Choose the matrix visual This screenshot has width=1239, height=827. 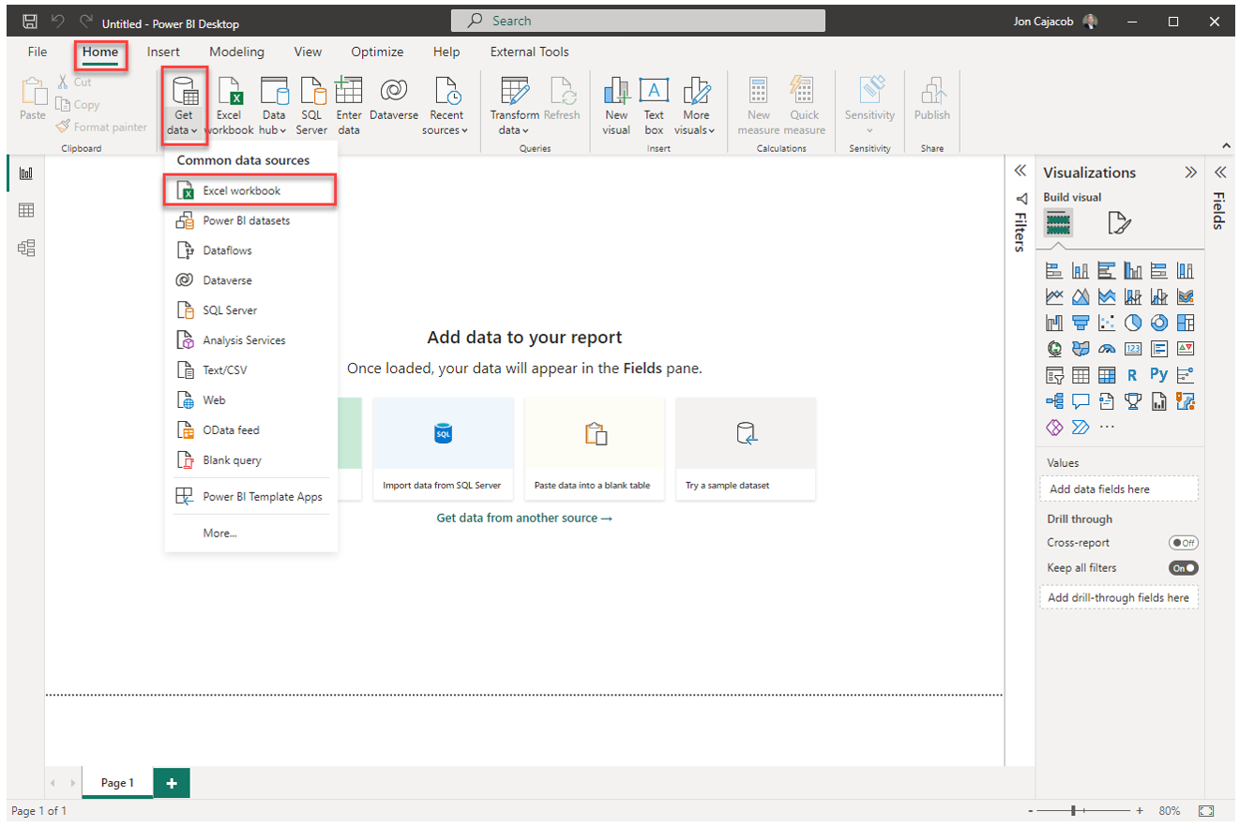point(1107,375)
